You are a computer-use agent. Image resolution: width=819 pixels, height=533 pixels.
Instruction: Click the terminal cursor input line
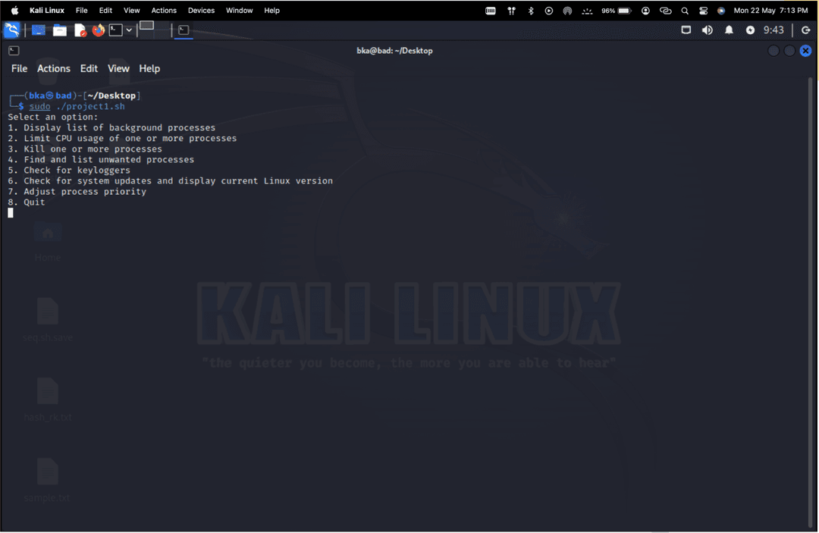[x=11, y=213]
